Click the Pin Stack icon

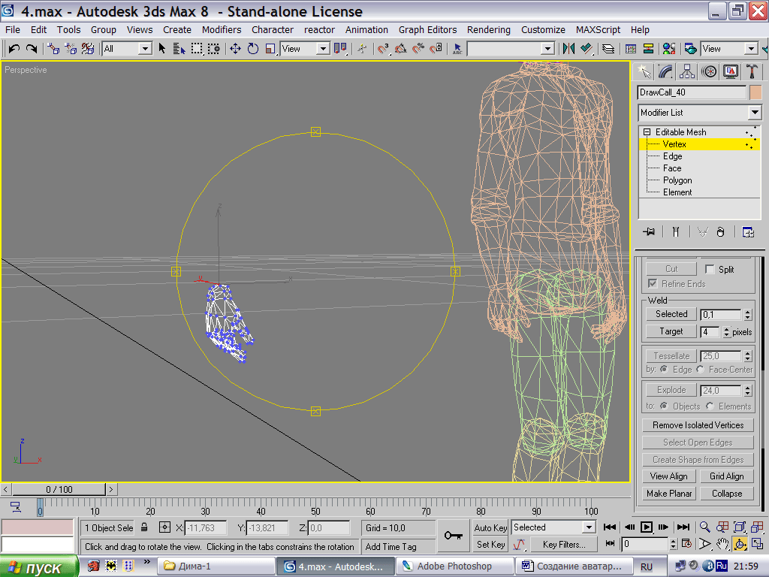tap(649, 231)
